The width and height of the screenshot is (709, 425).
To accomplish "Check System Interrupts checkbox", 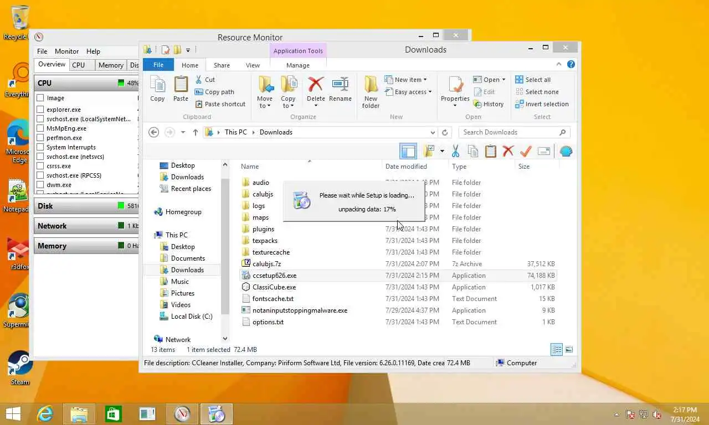I will coord(40,147).
